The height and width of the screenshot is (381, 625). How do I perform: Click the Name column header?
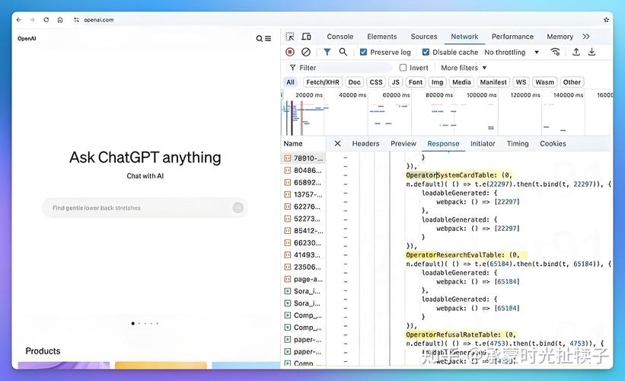coord(293,143)
